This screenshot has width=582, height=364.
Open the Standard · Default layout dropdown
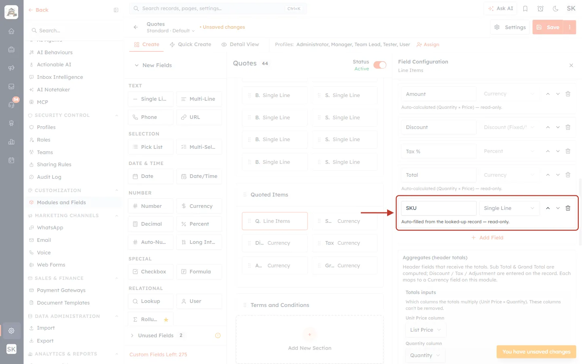point(171,31)
